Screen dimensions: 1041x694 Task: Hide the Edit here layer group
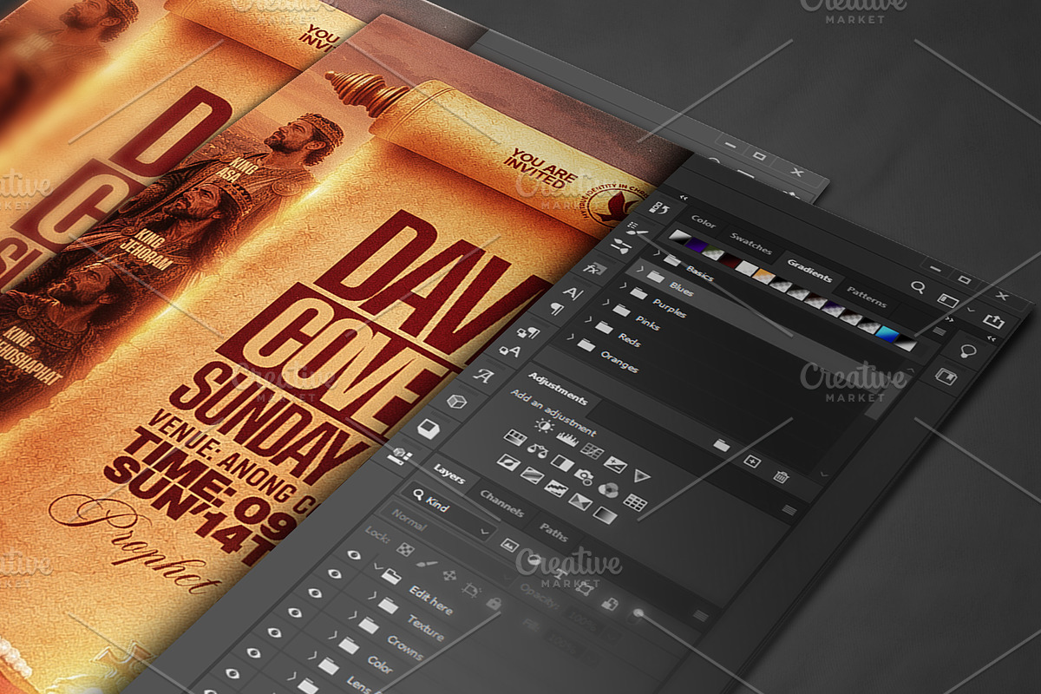[x=353, y=554]
